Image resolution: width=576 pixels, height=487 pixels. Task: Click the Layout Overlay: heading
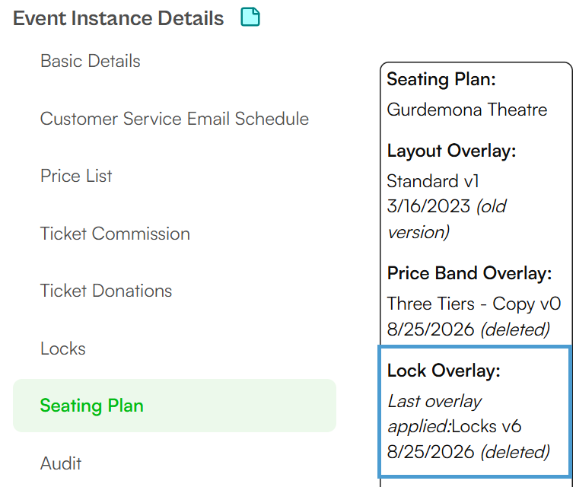coord(451,151)
